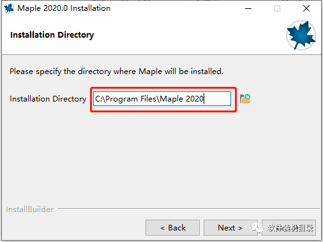Screen dimensions: 323x242
Task: Continue the installation with Next
Action: (230, 228)
